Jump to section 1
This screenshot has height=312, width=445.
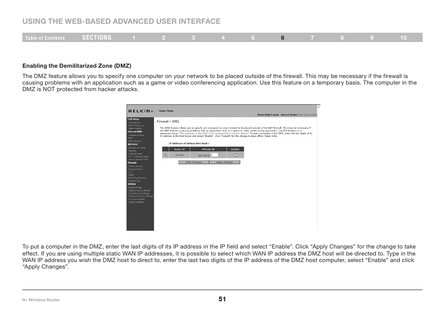coord(134,38)
